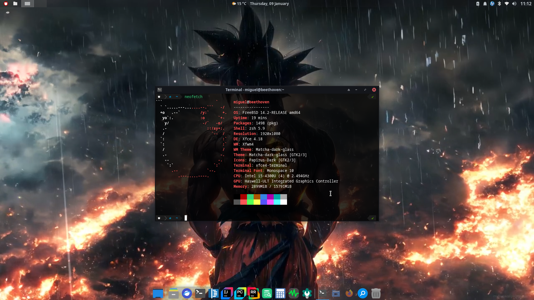534x300 pixels.
Task: Switch to the first workspace
Action: [27, 4]
